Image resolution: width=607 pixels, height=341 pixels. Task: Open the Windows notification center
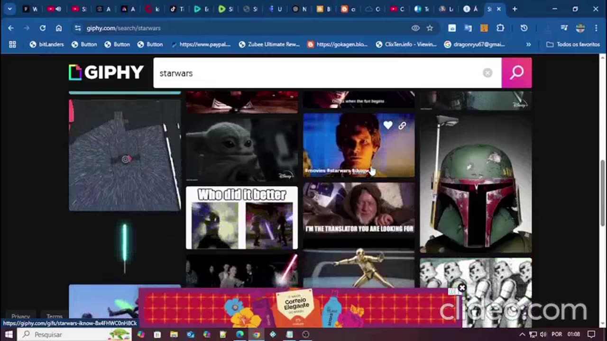(591, 334)
